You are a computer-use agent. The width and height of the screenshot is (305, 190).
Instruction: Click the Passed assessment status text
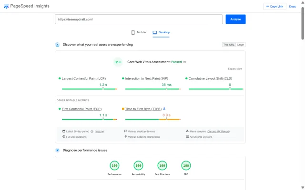click(x=176, y=62)
